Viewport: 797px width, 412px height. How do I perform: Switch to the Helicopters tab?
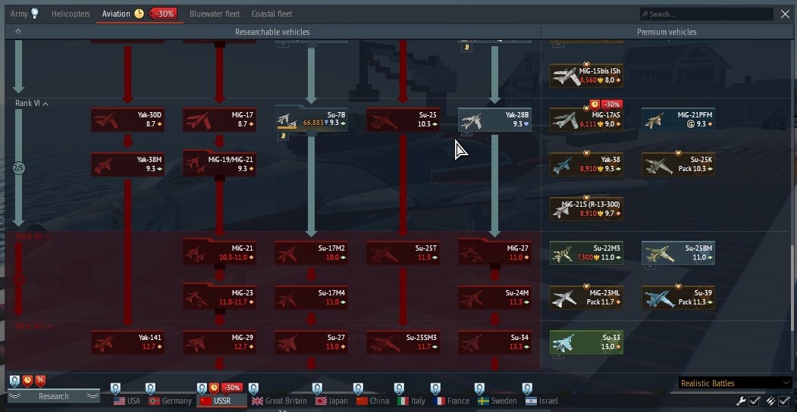point(71,14)
